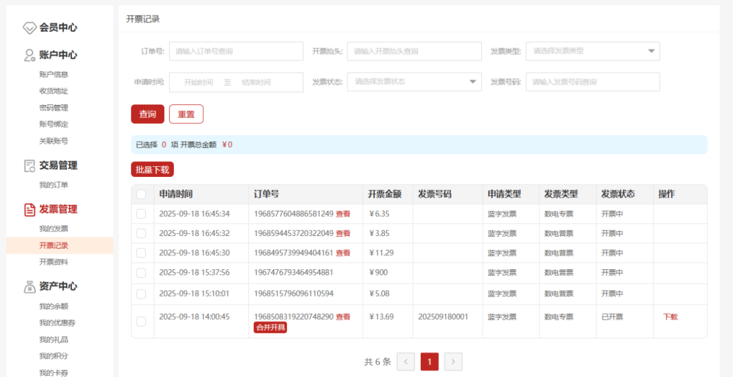Screen dimensions: 733x377
Task: Click the 订单号 input field
Action: (236, 51)
